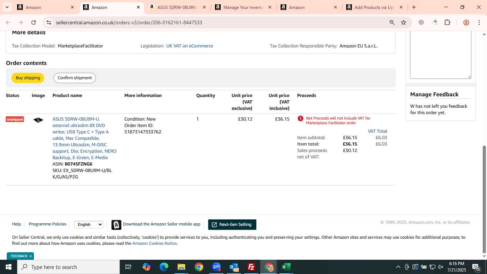
Task: Switch to the ASUS SDRW-08U9M tab
Action: [177, 7]
